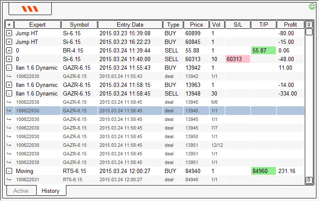Click the green 55.87 take-profit cell
The image size is (319, 201).
(x=263, y=50)
